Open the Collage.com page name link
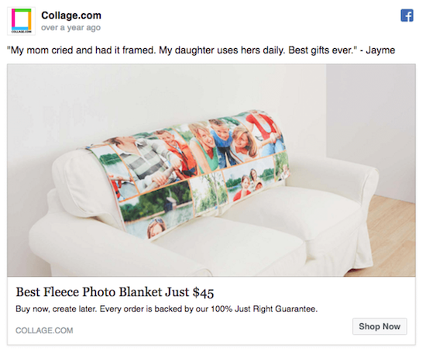The width and height of the screenshot is (426, 352). click(71, 16)
